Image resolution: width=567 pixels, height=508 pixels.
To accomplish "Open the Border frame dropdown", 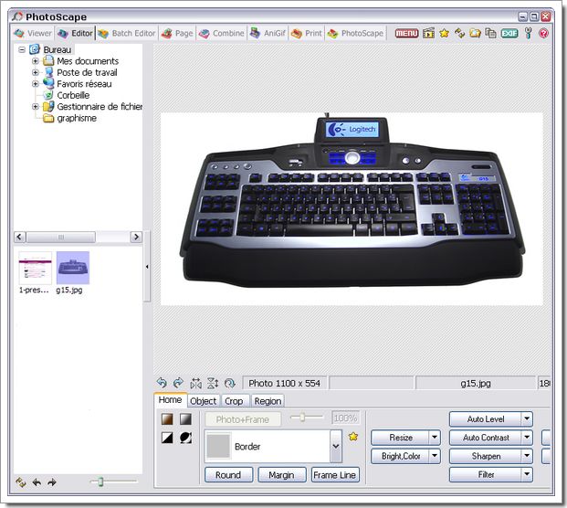I will coord(336,446).
